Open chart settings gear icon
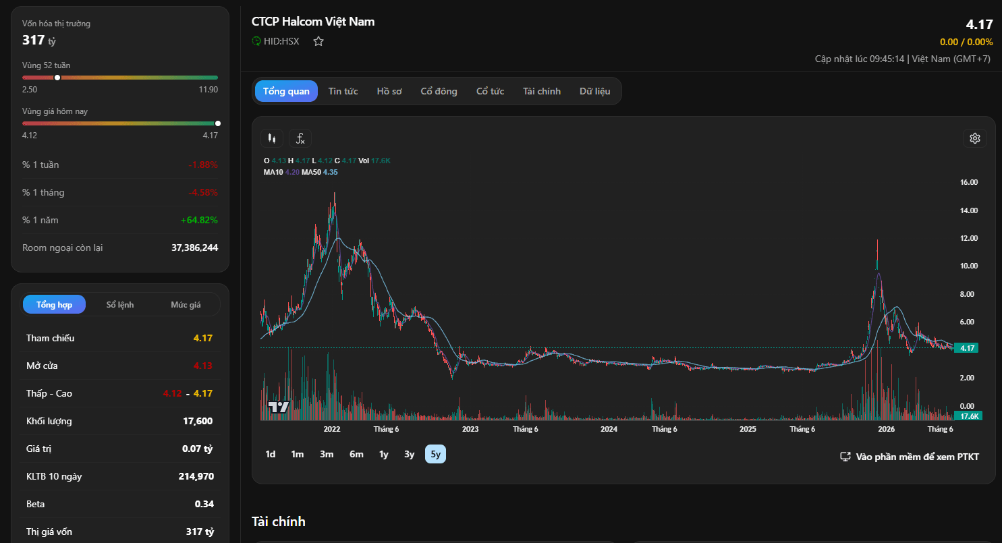1002x543 pixels. pyautogui.click(x=974, y=138)
